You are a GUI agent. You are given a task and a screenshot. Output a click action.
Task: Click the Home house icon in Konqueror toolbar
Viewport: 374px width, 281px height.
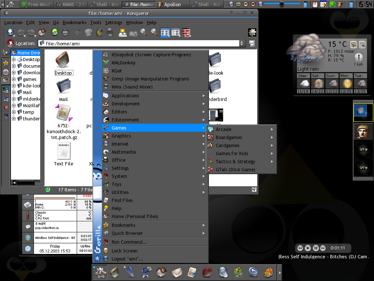pos(42,32)
